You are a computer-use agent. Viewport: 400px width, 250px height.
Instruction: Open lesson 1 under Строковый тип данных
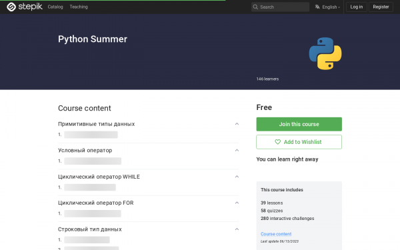click(87, 240)
